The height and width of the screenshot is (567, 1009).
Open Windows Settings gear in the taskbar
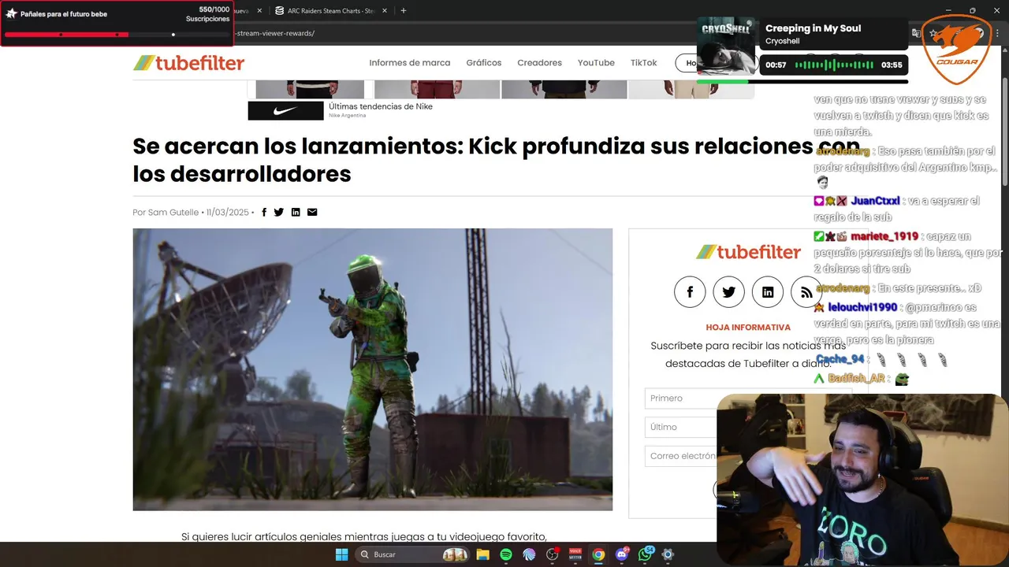[x=668, y=554]
